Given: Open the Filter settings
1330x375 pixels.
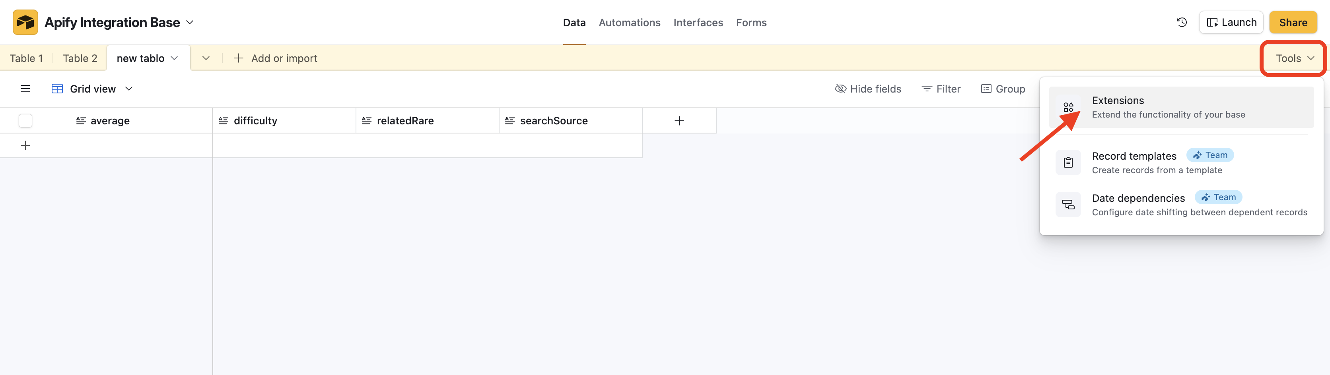Looking at the screenshot, I should point(941,88).
